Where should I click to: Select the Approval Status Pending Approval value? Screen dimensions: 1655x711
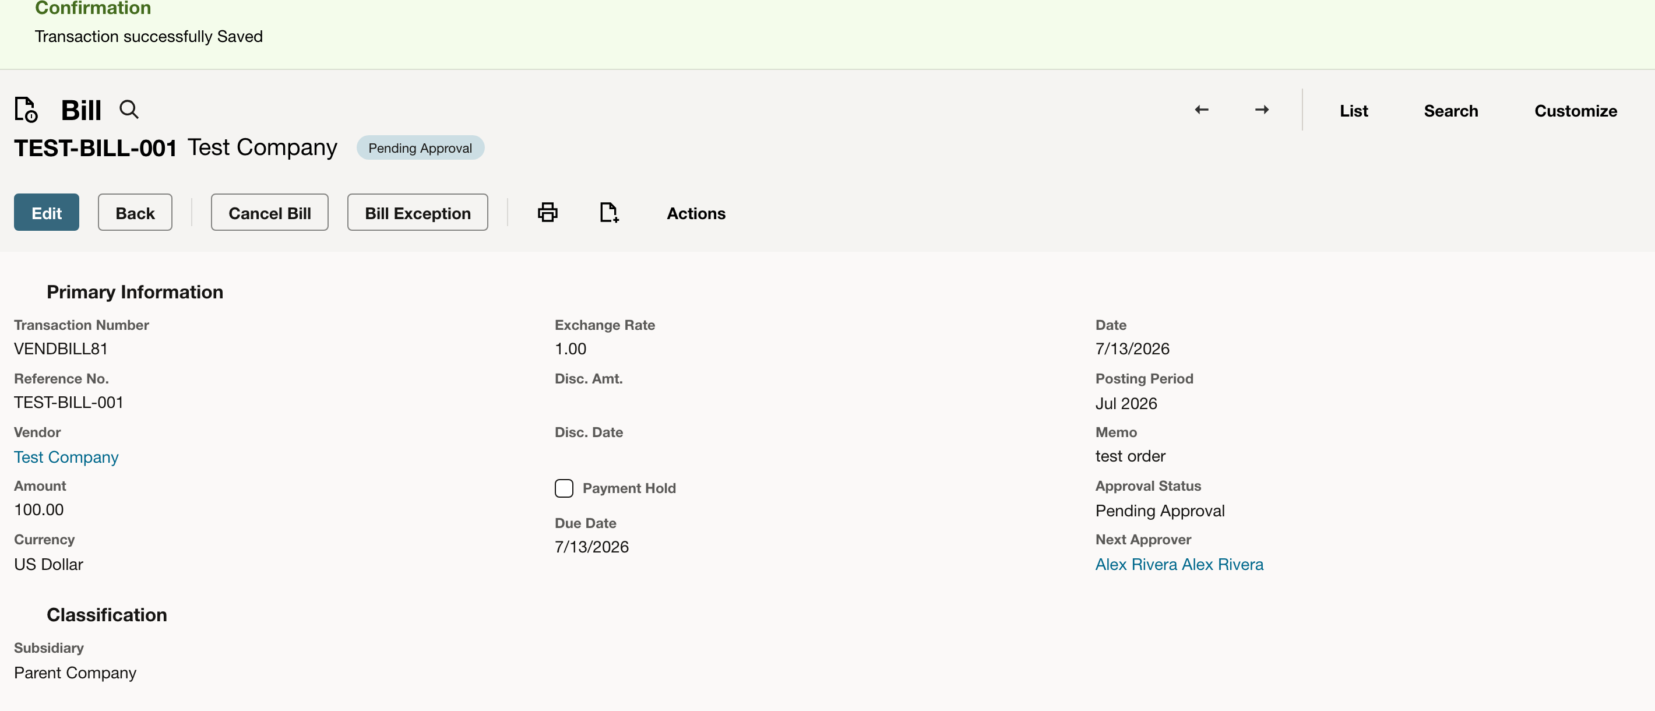click(1160, 511)
